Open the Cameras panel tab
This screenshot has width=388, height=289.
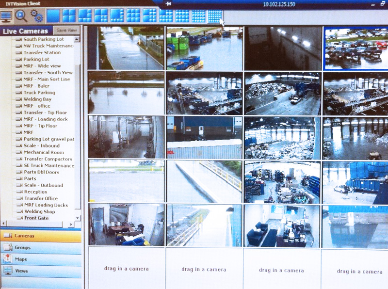coord(41,236)
